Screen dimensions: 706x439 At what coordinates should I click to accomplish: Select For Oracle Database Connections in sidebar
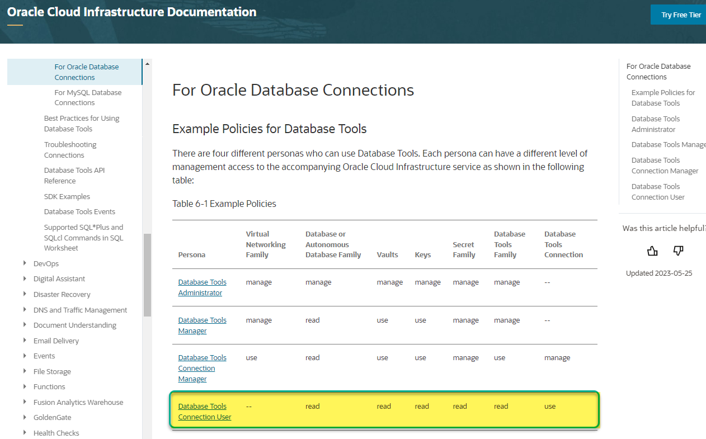click(87, 72)
